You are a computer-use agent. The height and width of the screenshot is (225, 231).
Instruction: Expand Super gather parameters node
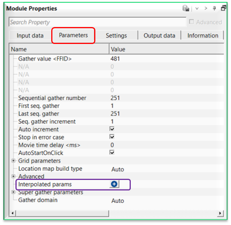[14, 192]
